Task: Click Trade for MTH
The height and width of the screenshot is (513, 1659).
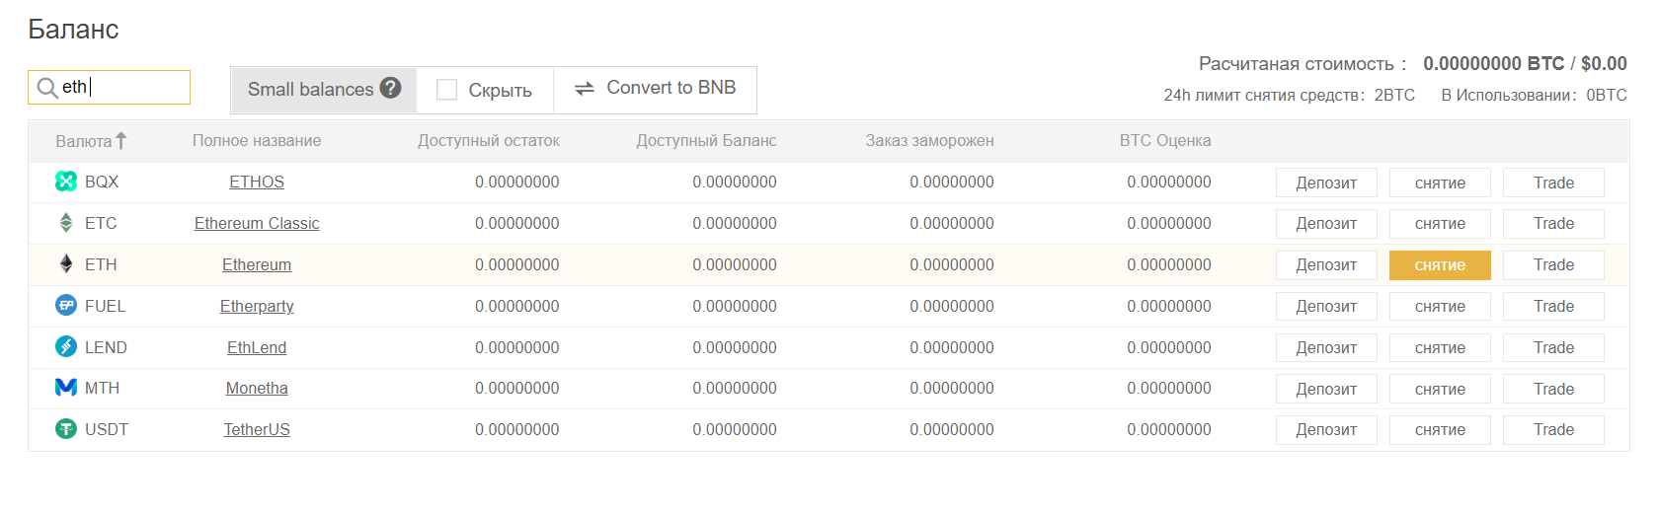Action: [x=1553, y=389]
